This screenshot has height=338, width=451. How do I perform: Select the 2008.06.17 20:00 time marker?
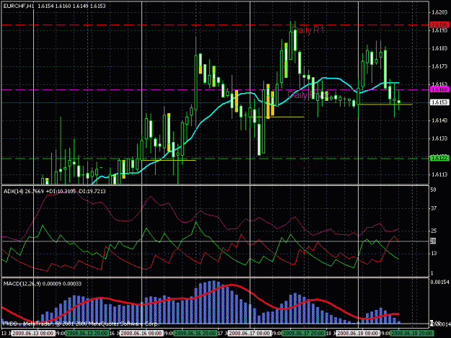point(304,334)
